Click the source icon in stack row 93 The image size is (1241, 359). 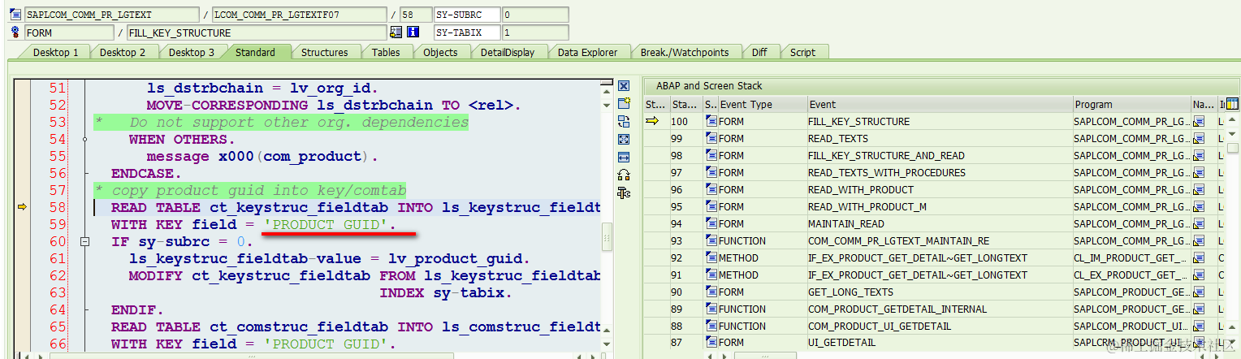point(711,240)
